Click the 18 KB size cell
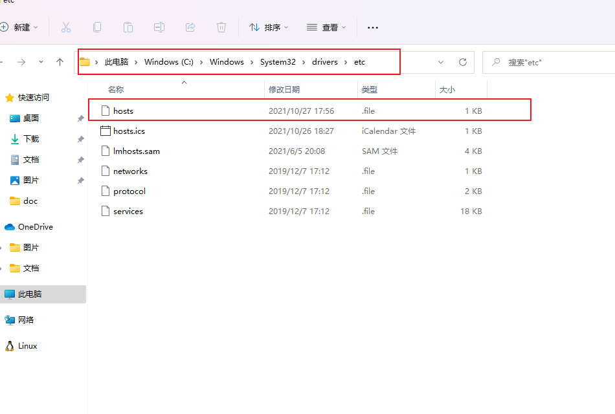Screen dimensions: 615x414 pos(471,212)
